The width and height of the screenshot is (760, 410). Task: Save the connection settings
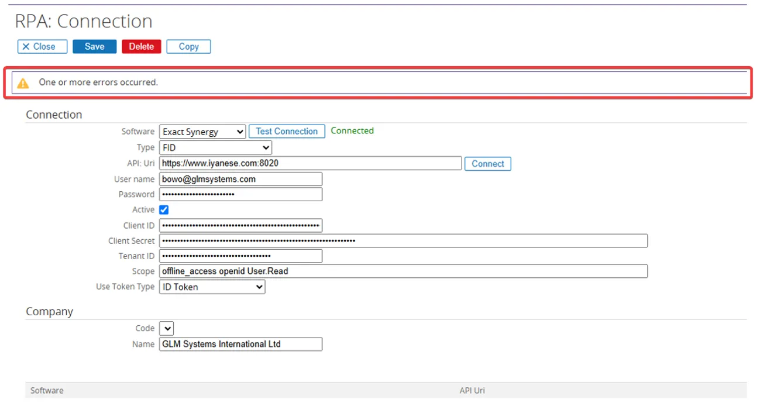pos(94,47)
